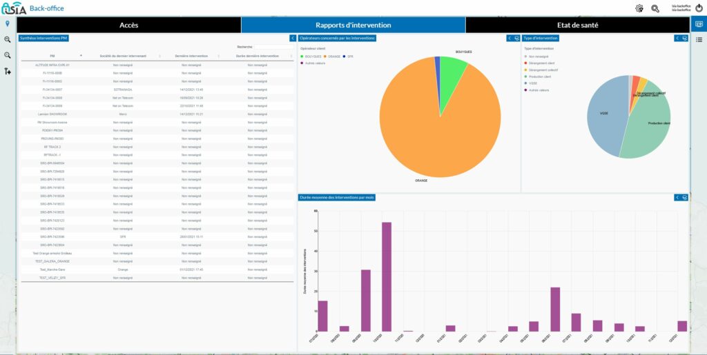
Task: Toggle BOUYGUES legend entry
Action: pyautogui.click(x=311, y=57)
